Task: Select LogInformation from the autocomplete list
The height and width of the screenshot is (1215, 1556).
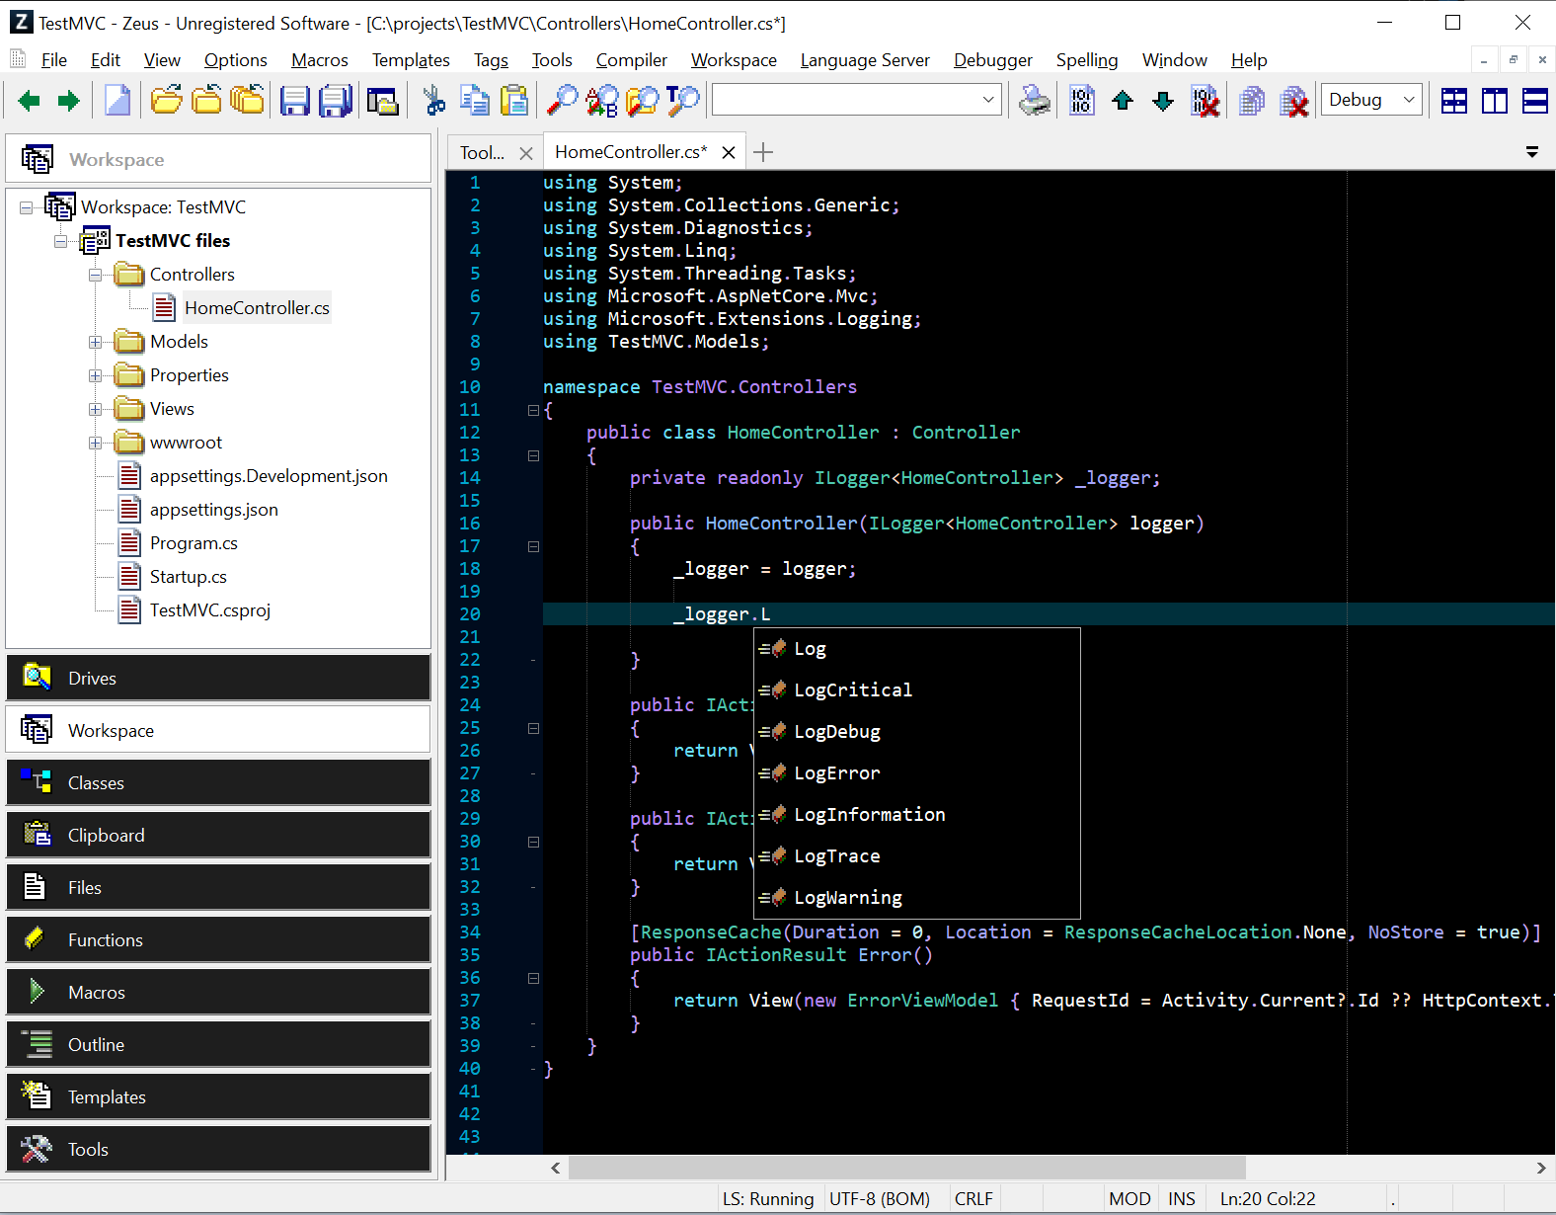Action: [917, 815]
